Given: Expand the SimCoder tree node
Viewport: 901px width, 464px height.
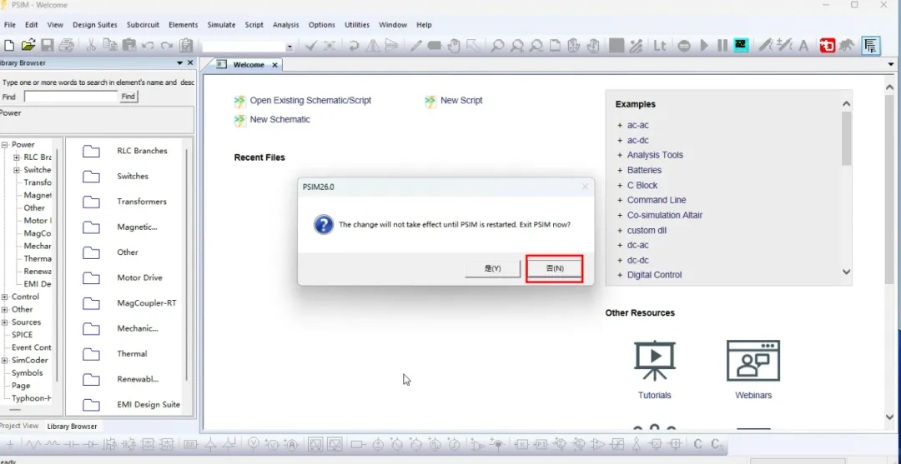Looking at the screenshot, I should coord(5,360).
